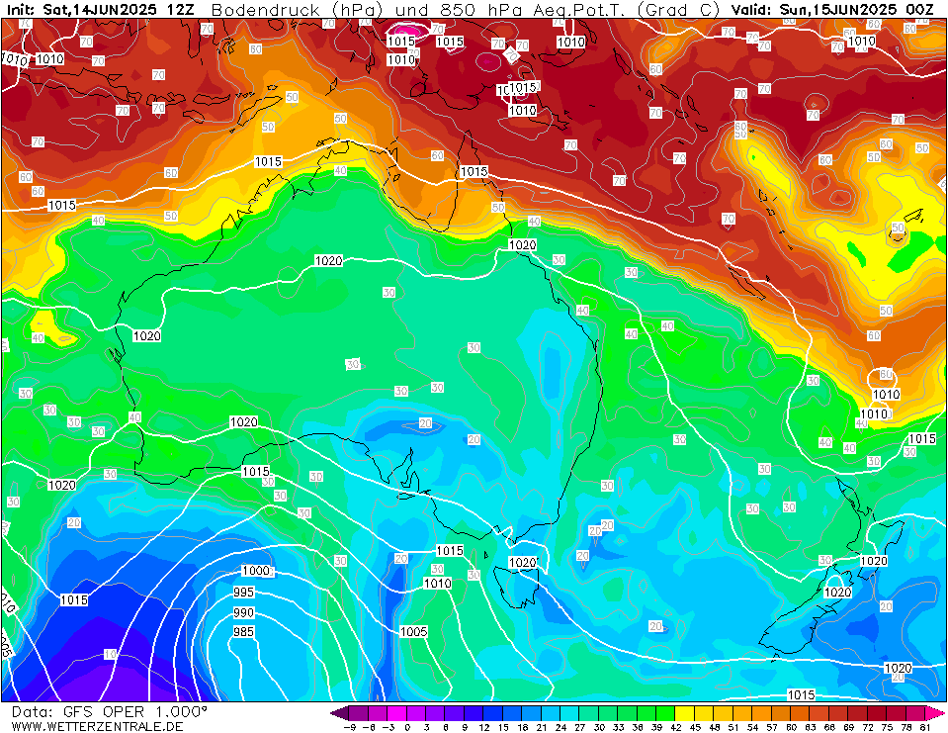
Task: Click the fully visible 1005 isobar label
Action: click(x=413, y=631)
